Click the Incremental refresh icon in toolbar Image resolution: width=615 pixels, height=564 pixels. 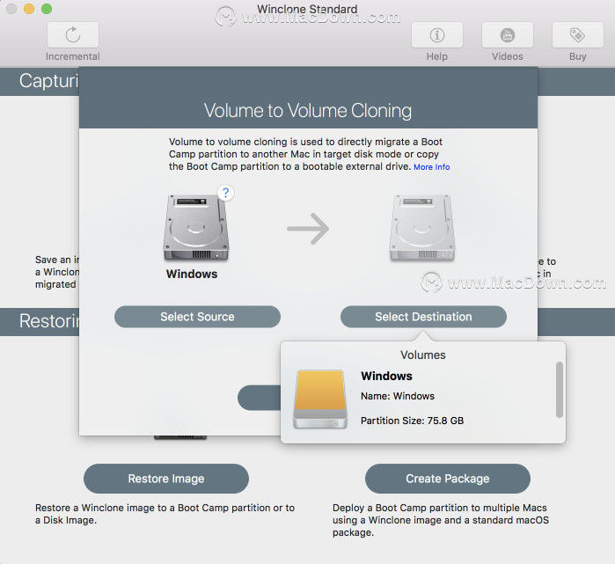(x=73, y=35)
